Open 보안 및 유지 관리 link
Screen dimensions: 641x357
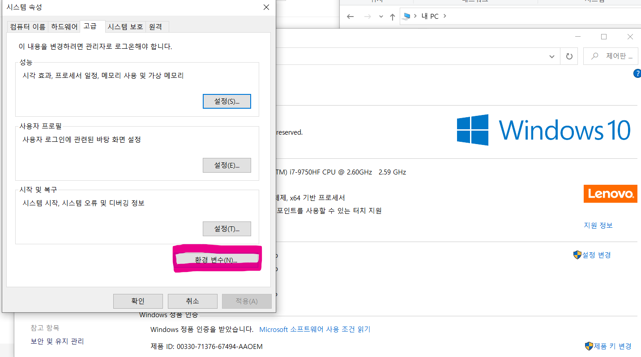click(57, 341)
